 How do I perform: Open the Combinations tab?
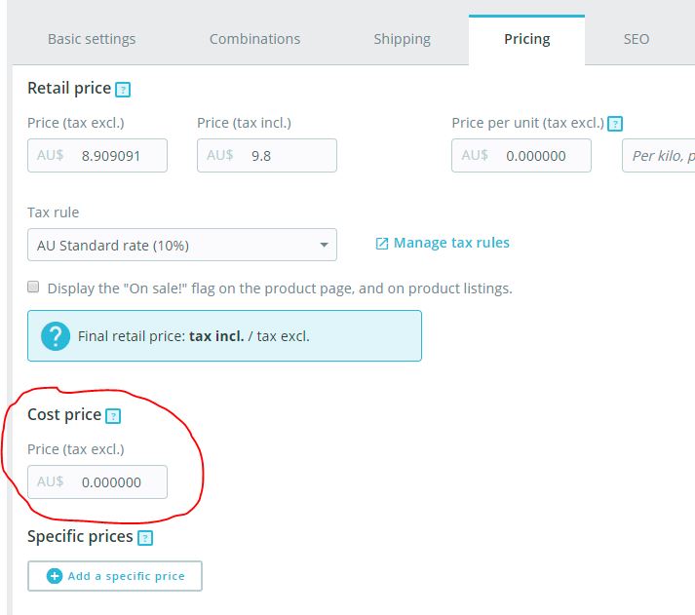click(x=254, y=40)
